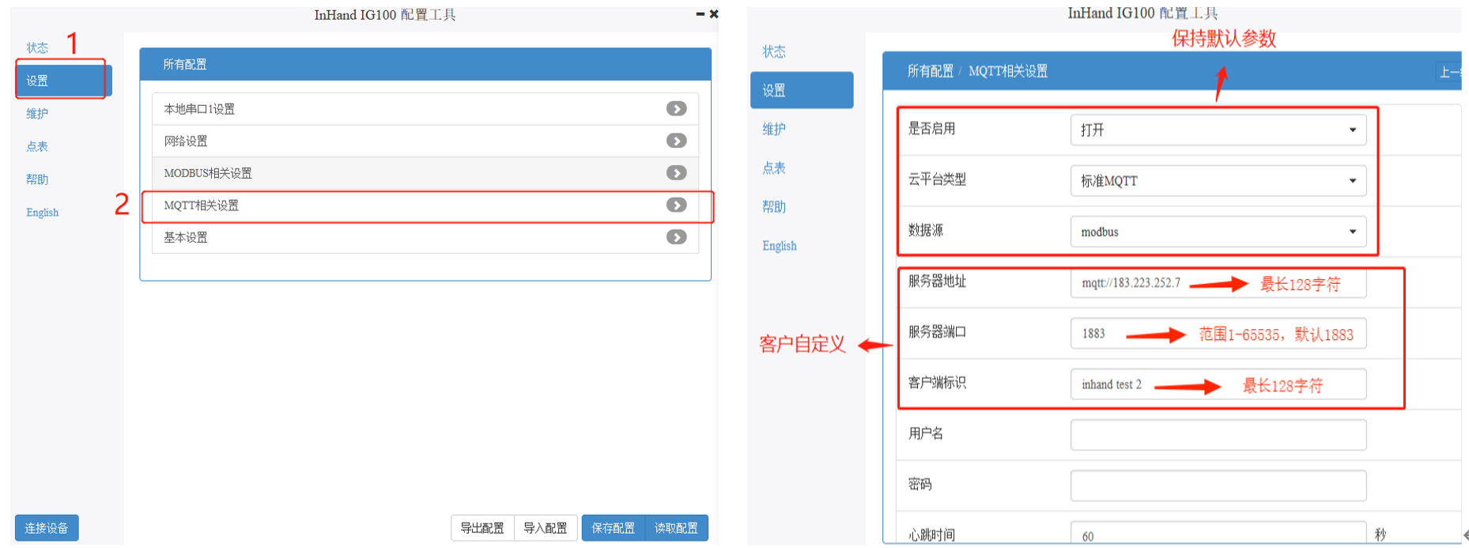Expand the 数据源 dropdown showing modbus
The width and height of the screenshot is (1469, 548).
(1218, 232)
